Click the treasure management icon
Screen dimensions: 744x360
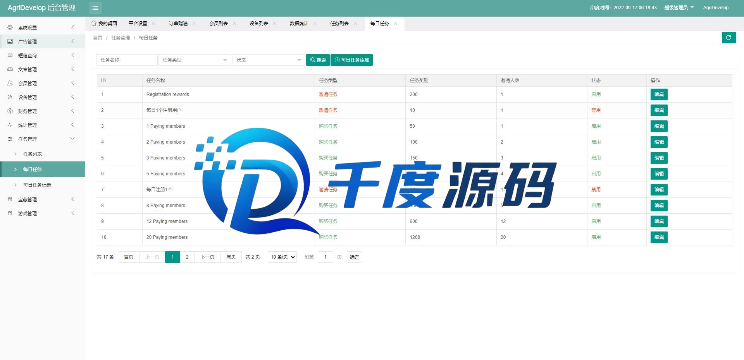10,199
